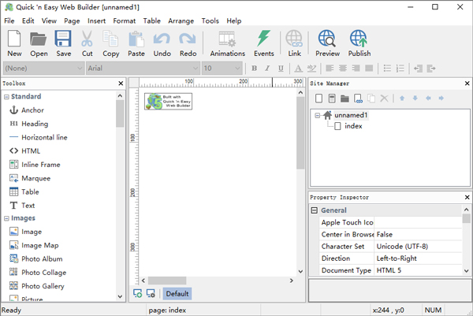Image resolution: width=473 pixels, height=316 pixels.
Task: Add a new breakpoint icon
Action: click(x=137, y=293)
